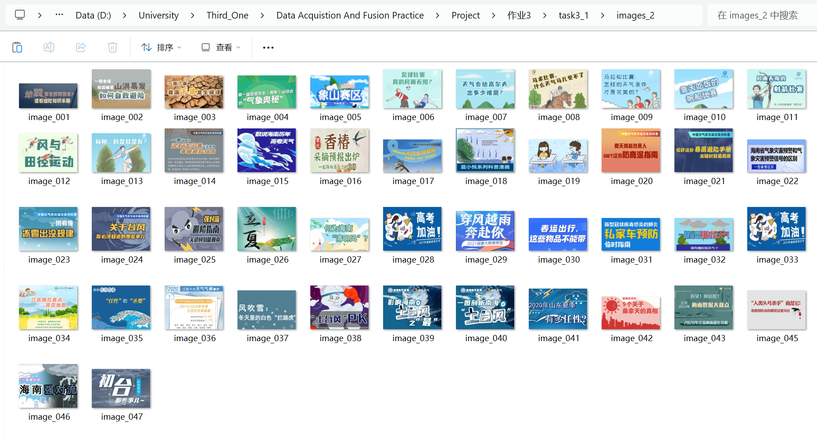Click the file name image_033
This screenshot has width=817, height=436.
[x=777, y=260]
